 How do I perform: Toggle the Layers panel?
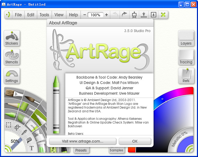pos(186,39)
